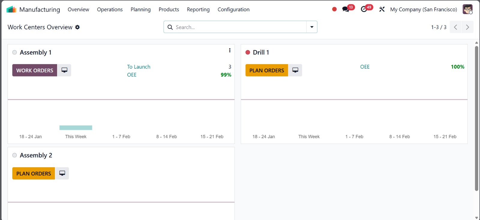The width and height of the screenshot is (480, 220).
Task: Open the Work Centers Overview gear settings
Action: tap(77, 27)
